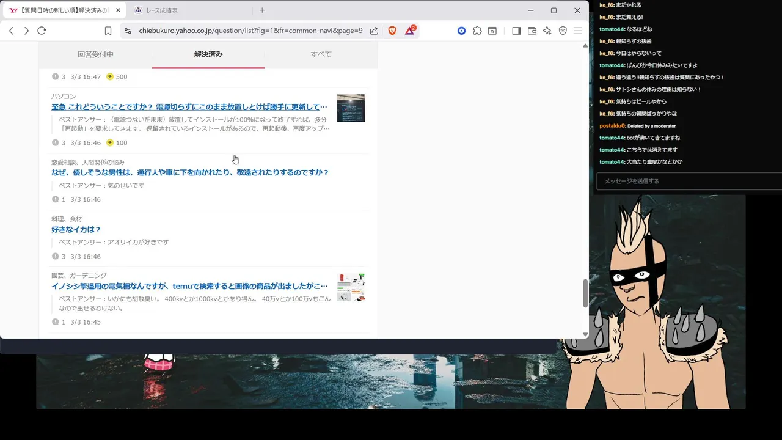Open the Extensions puzzle piece menu
Viewport: 782px width, 440px height.
477,31
